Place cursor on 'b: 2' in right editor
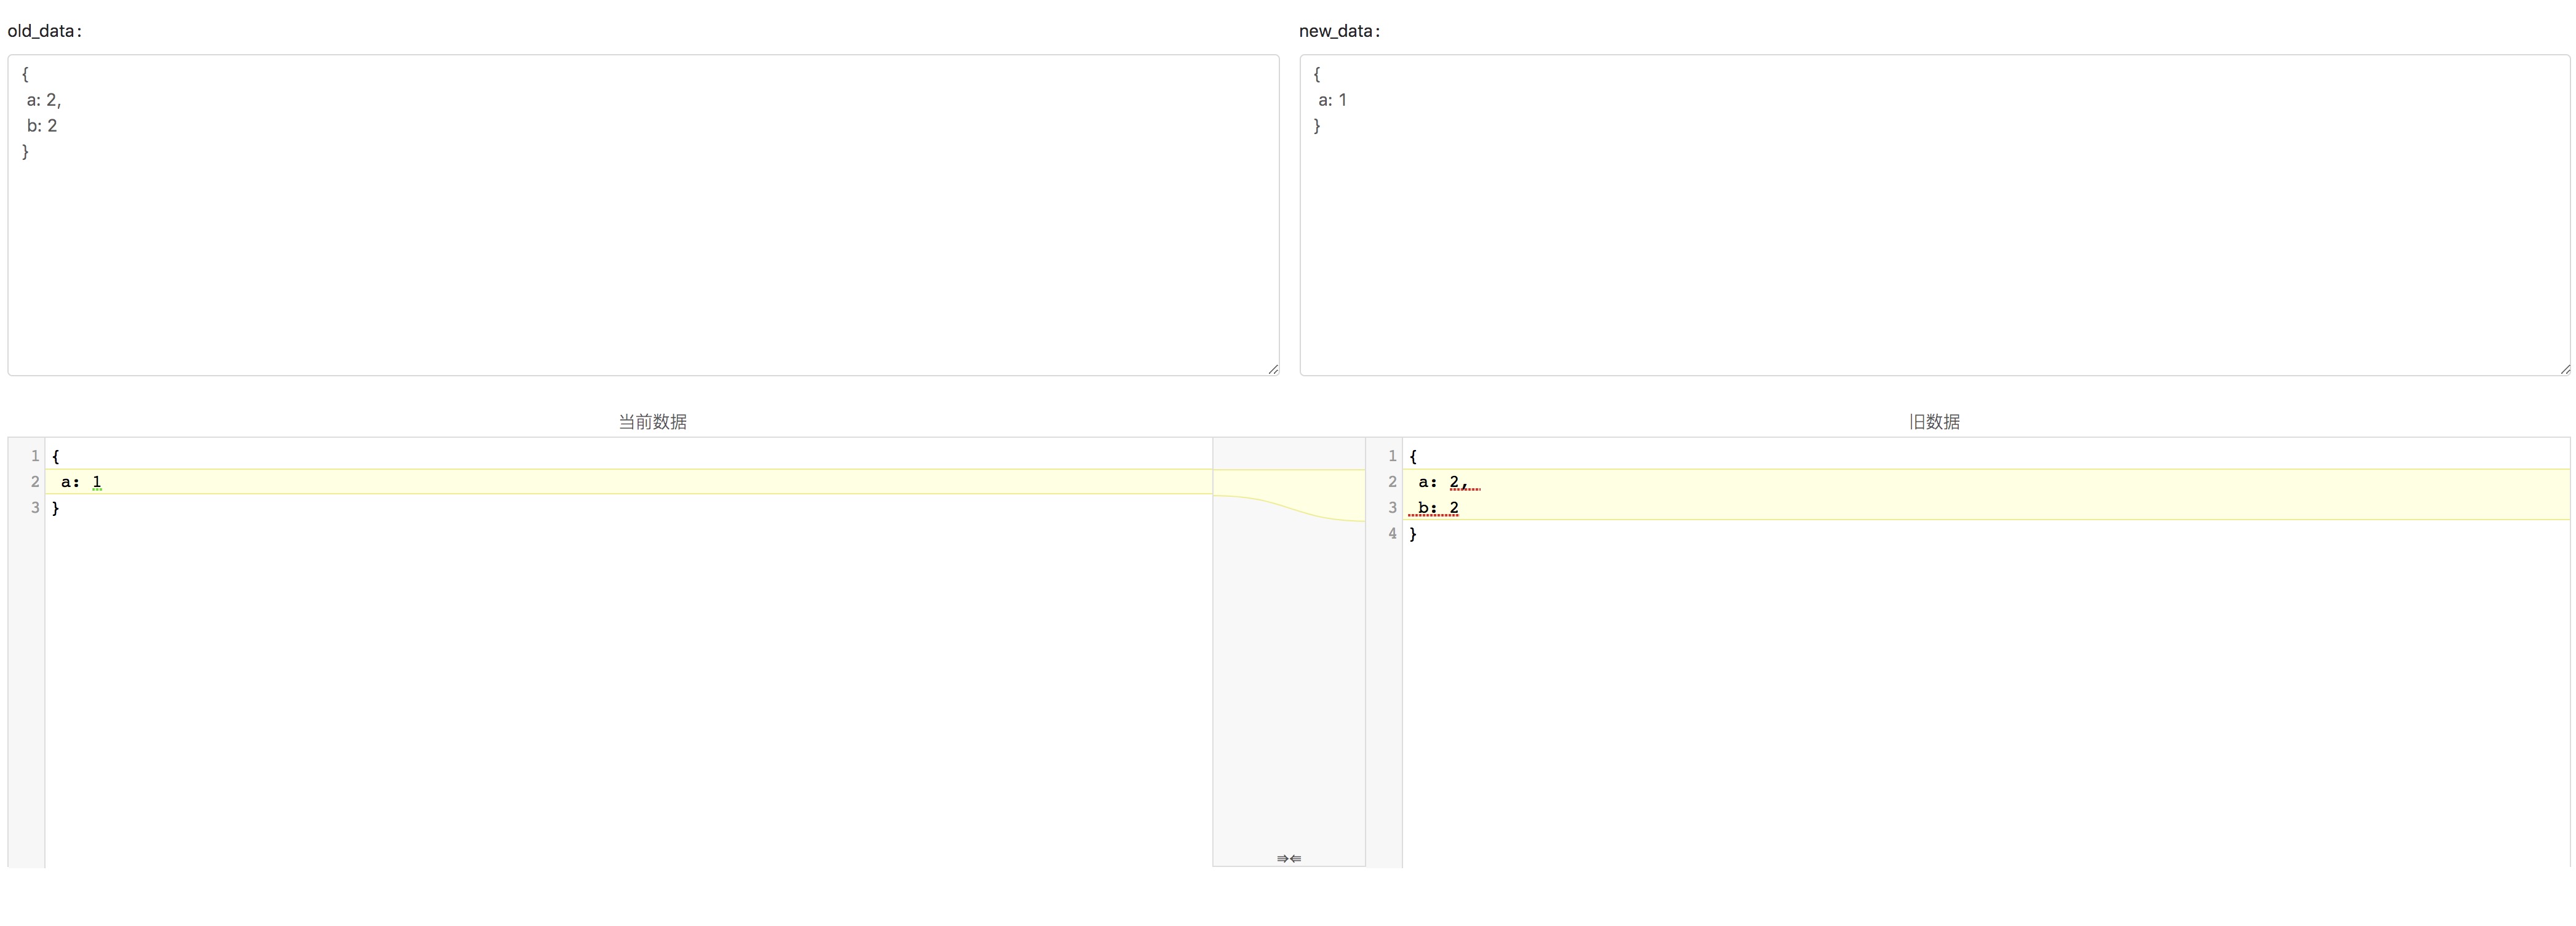 coord(1438,507)
